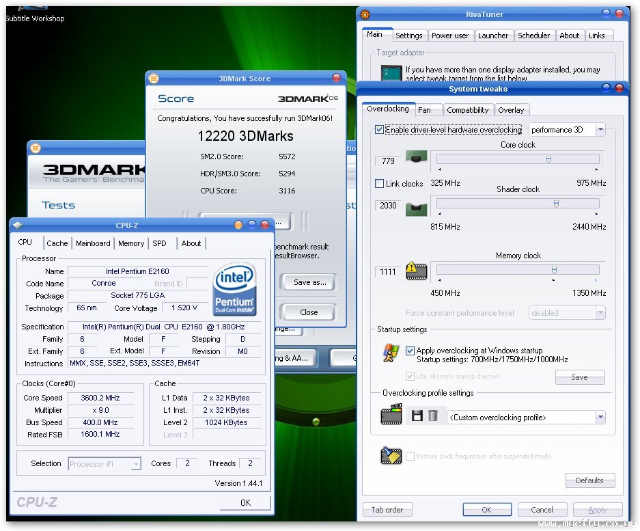Click the overclocking profile memory module icon
640x531 pixels.
pos(391,415)
